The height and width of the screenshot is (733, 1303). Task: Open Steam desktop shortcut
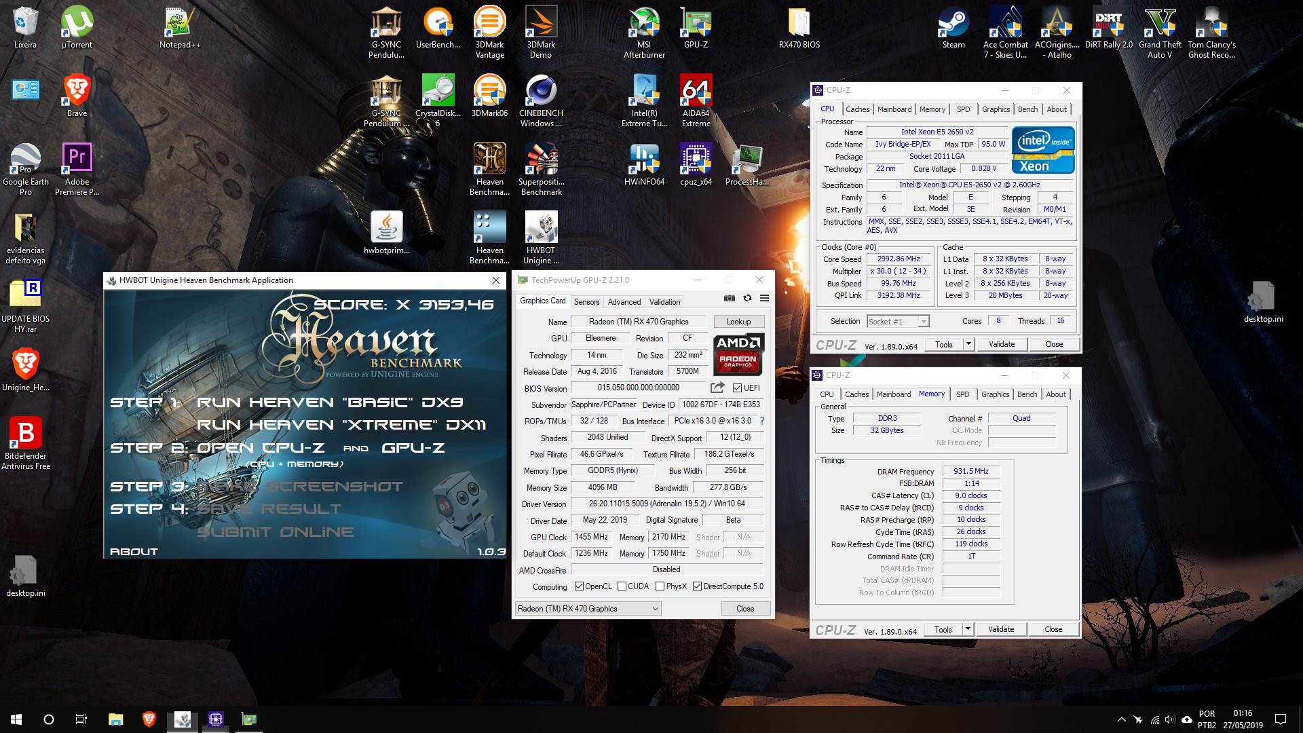coord(953,29)
